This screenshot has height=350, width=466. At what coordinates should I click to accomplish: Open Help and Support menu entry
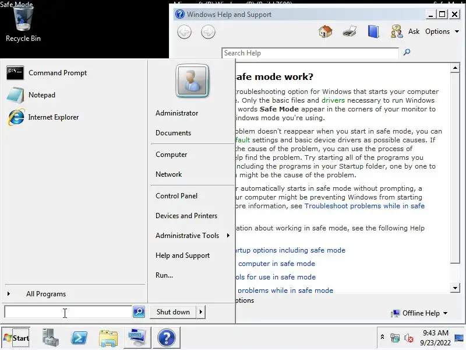click(182, 256)
